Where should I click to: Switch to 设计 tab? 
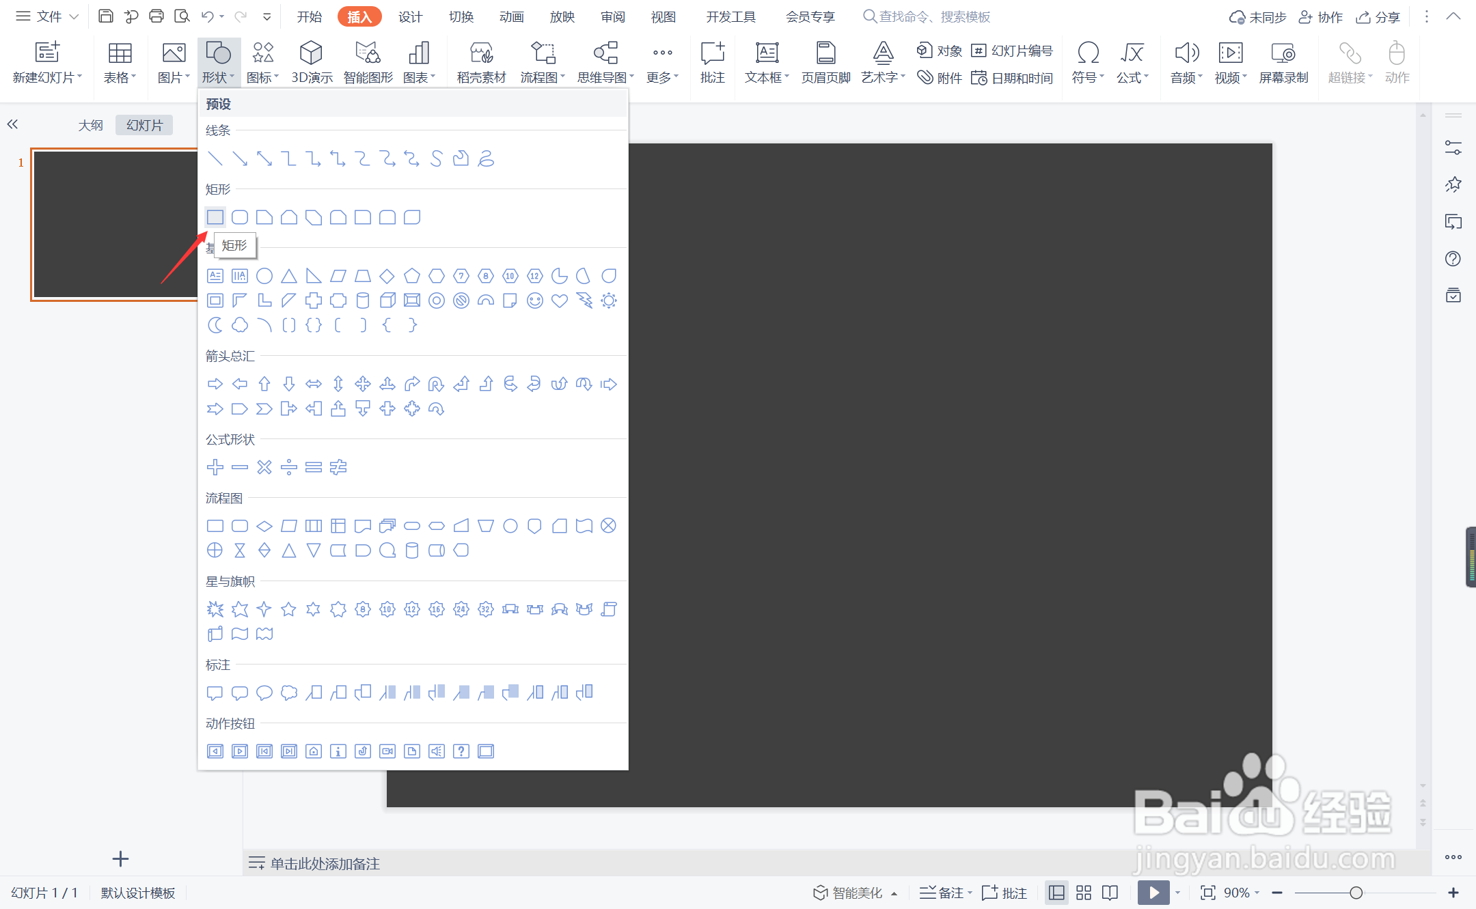[410, 16]
